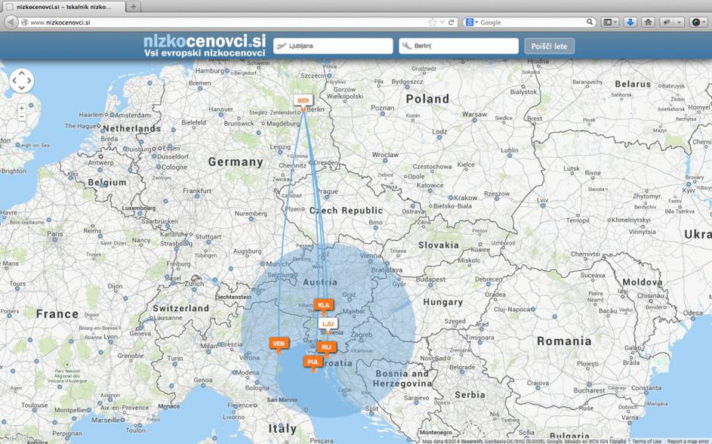Click the browser back button
The width and height of the screenshot is (712, 444).
(x=10, y=23)
